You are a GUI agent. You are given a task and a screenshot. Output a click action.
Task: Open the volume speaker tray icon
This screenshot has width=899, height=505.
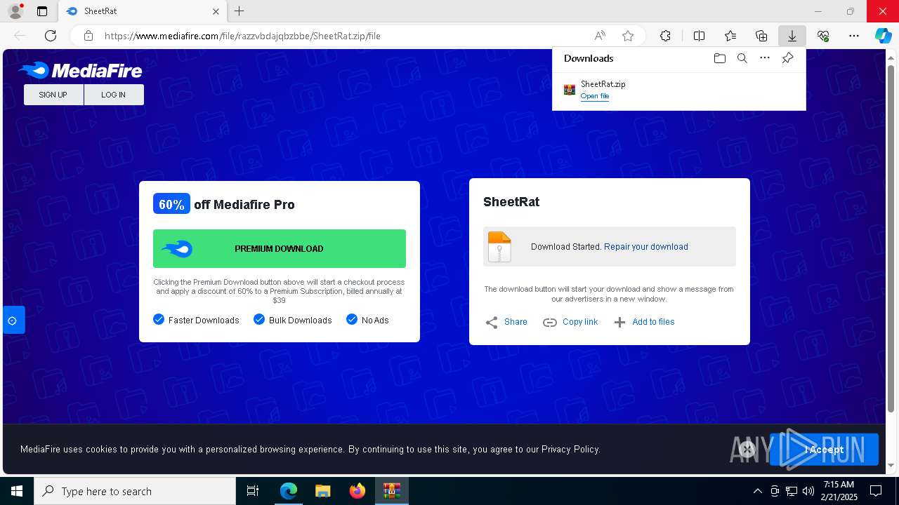coord(808,491)
